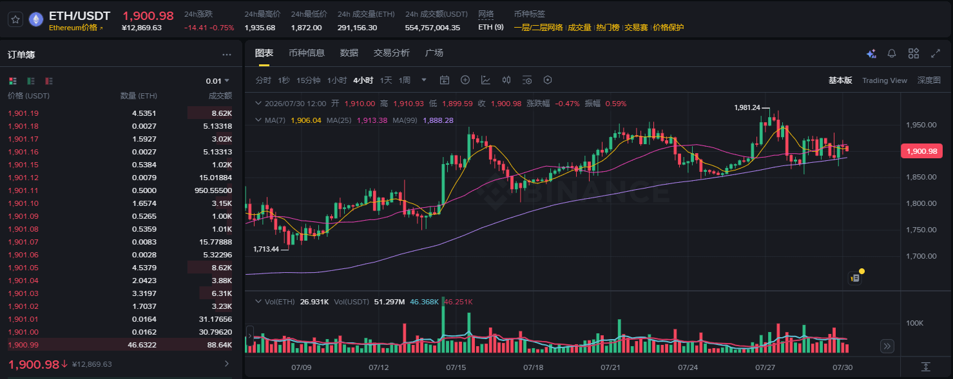Show both buy and sell orders view
The image size is (953, 379).
pyautogui.click(x=13, y=81)
